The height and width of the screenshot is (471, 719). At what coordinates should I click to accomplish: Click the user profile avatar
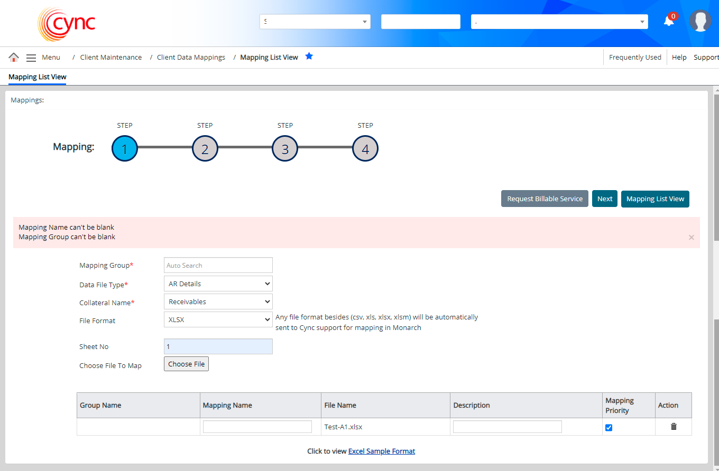pyautogui.click(x=700, y=21)
